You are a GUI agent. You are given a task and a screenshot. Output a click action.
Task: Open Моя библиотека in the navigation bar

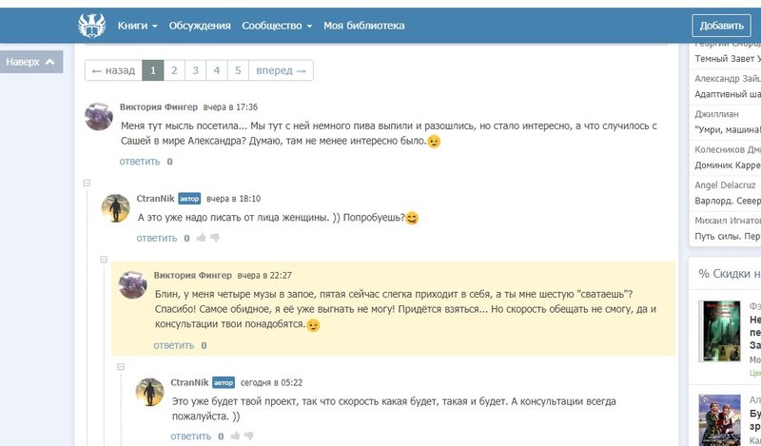pyautogui.click(x=363, y=26)
